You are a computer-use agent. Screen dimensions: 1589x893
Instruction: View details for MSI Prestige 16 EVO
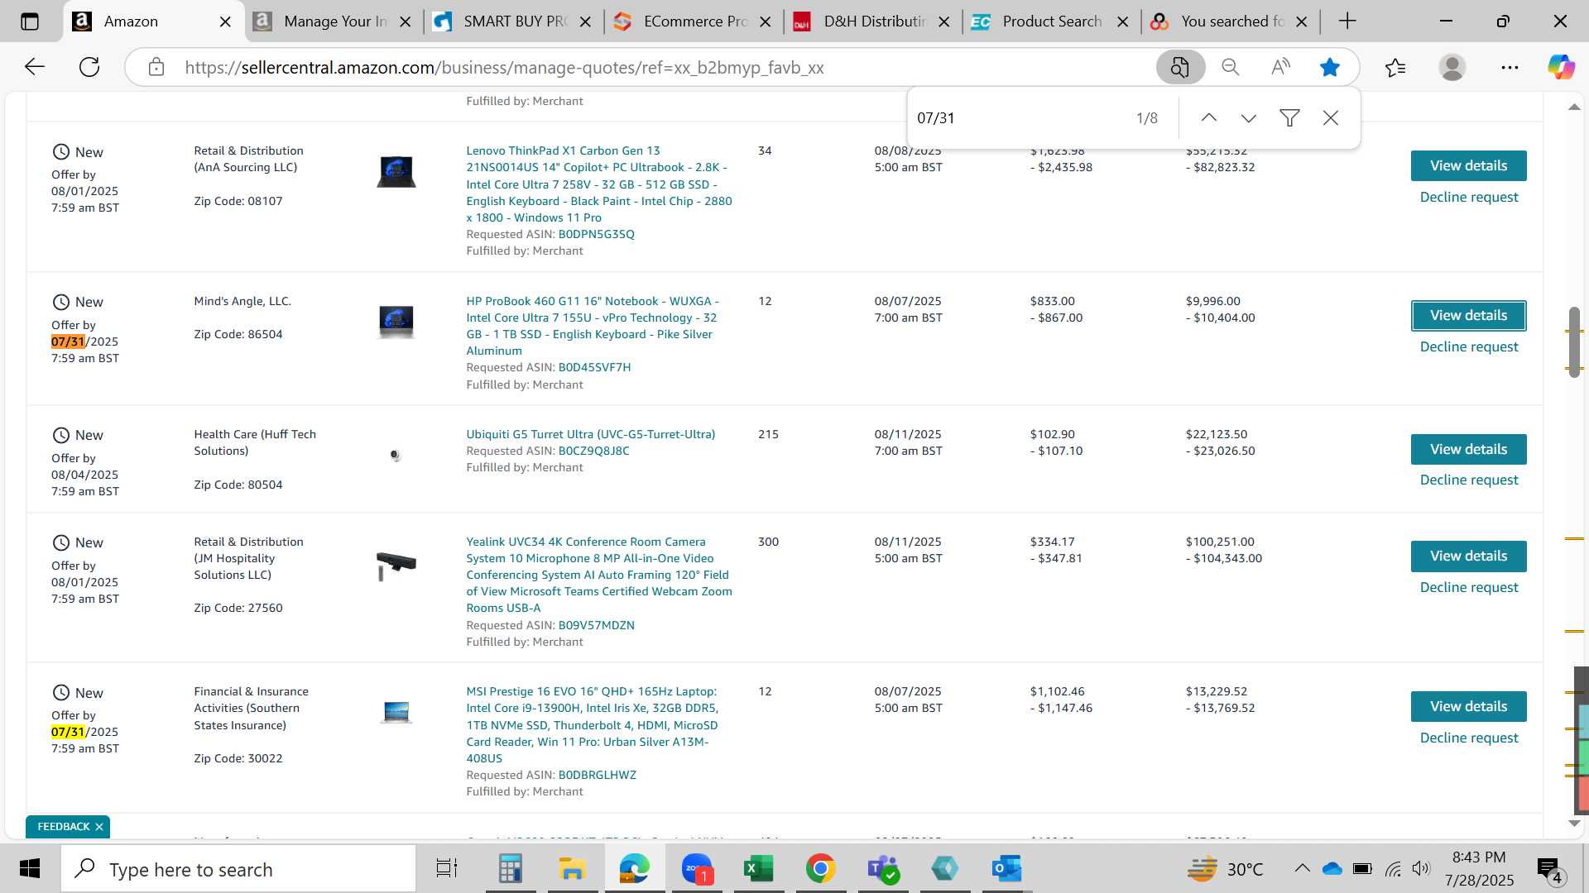point(1468,706)
